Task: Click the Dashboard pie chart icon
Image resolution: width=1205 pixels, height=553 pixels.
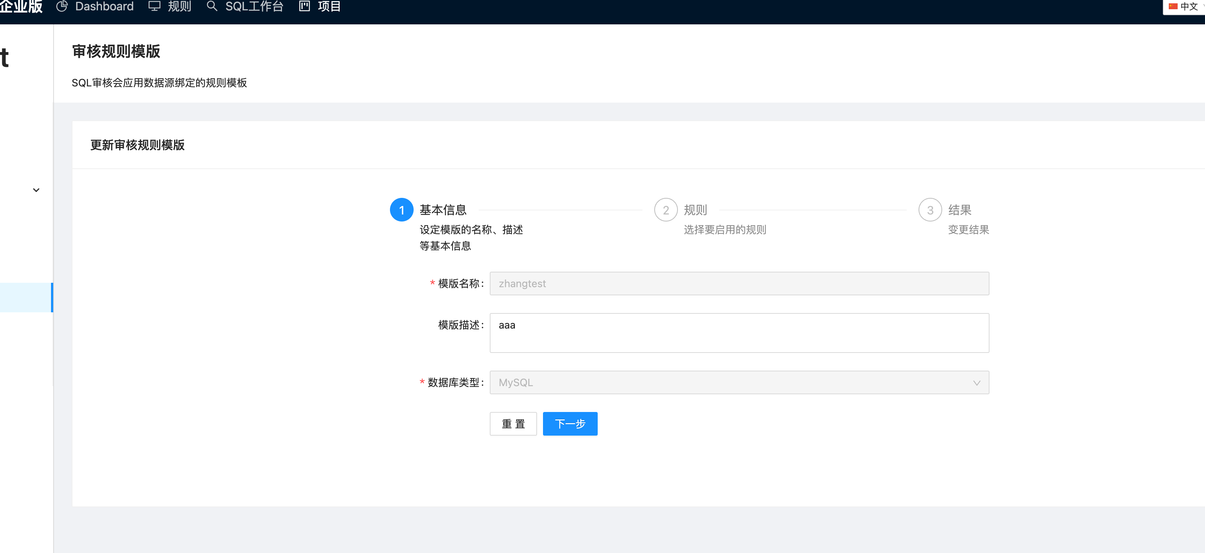Action: [x=62, y=7]
